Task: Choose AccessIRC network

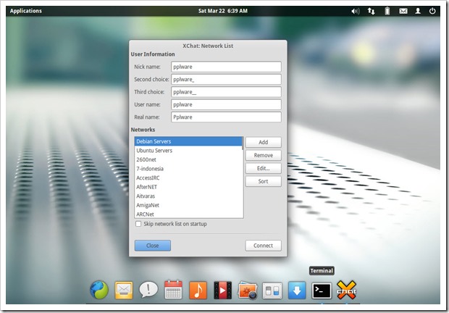Action: (x=188, y=178)
